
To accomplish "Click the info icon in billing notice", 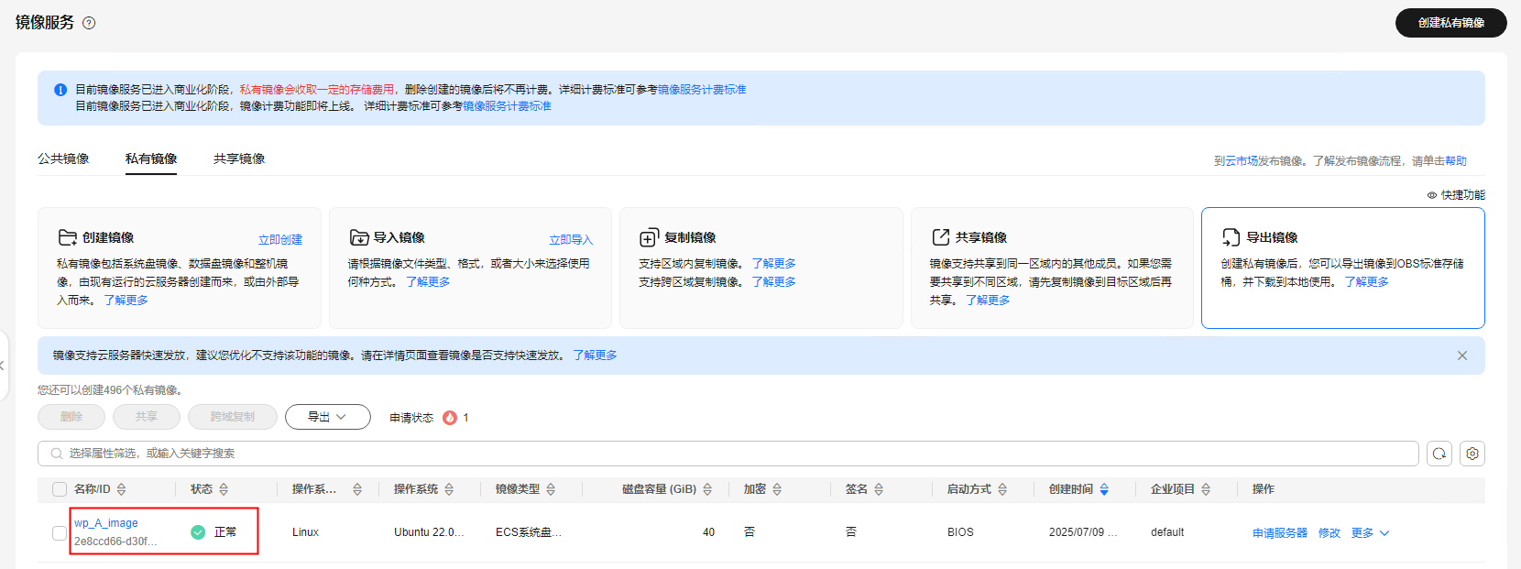I will point(60,90).
